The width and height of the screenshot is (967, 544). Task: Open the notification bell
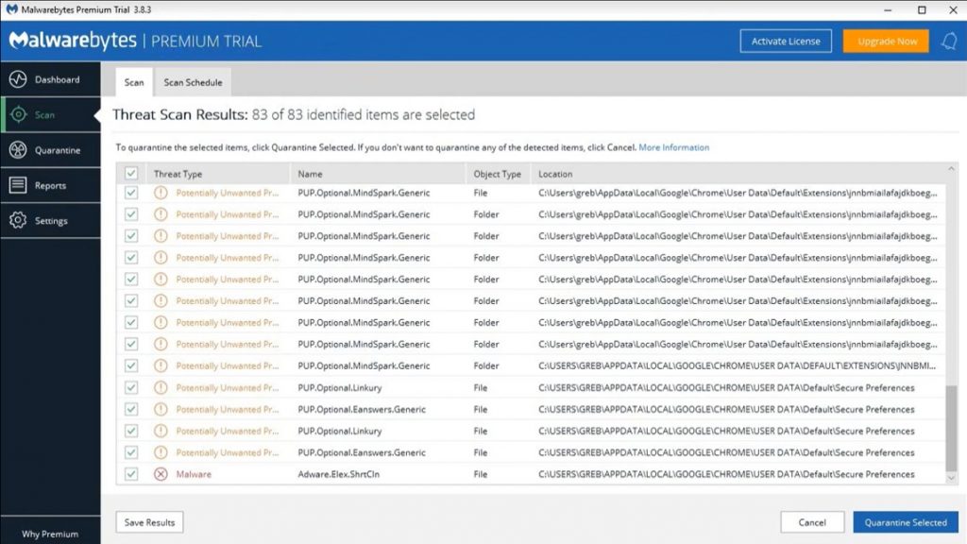950,41
